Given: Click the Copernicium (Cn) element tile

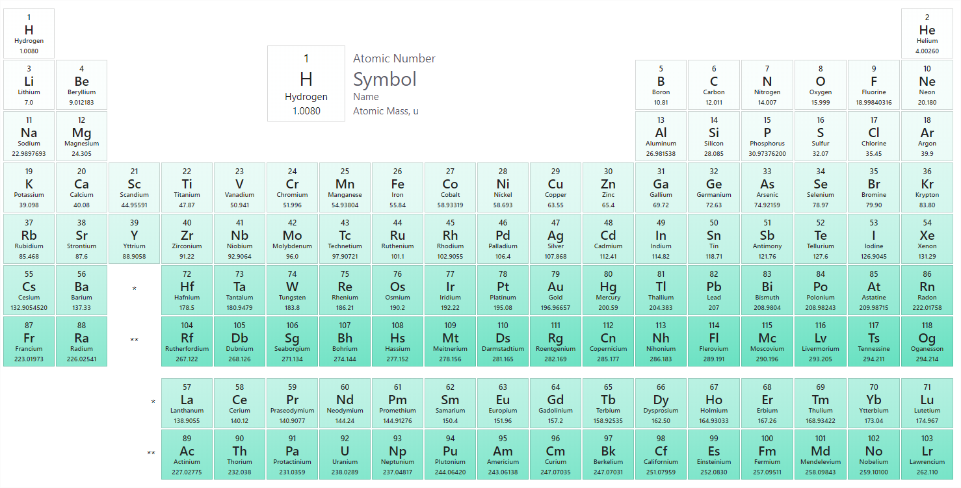Looking at the screenshot, I should coord(608,341).
